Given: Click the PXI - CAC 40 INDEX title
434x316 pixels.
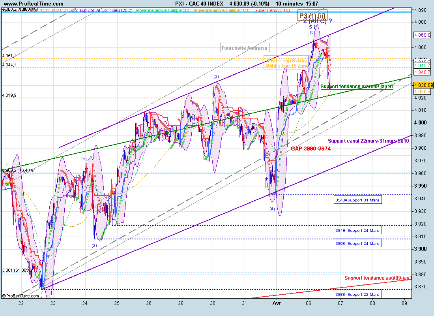Looking at the screenshot, I should tap(199, 4).
